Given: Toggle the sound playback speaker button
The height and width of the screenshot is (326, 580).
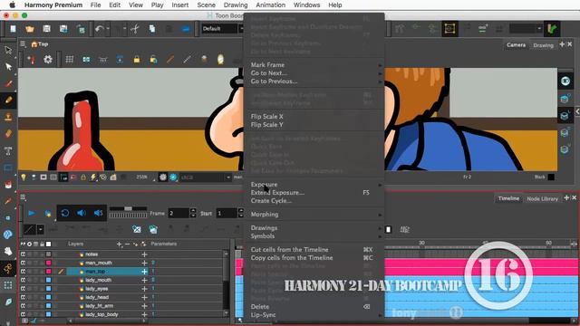Looking at the screenshot, I should tap(82, 213).
